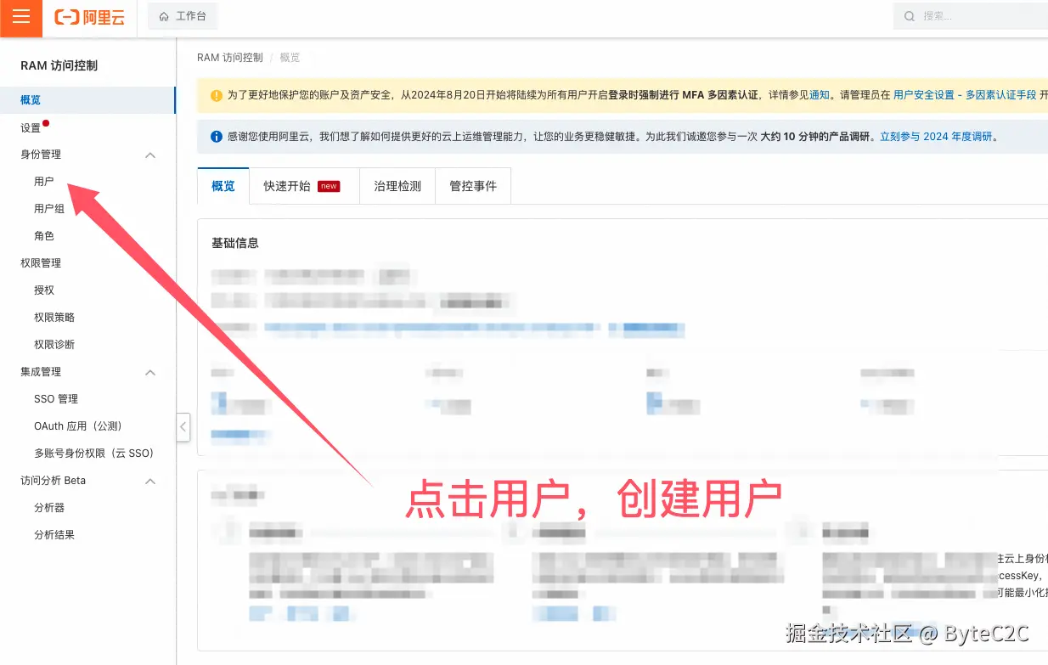Switch to the 概览 tab
The image size is (1048, 665).
click(223, 186)
